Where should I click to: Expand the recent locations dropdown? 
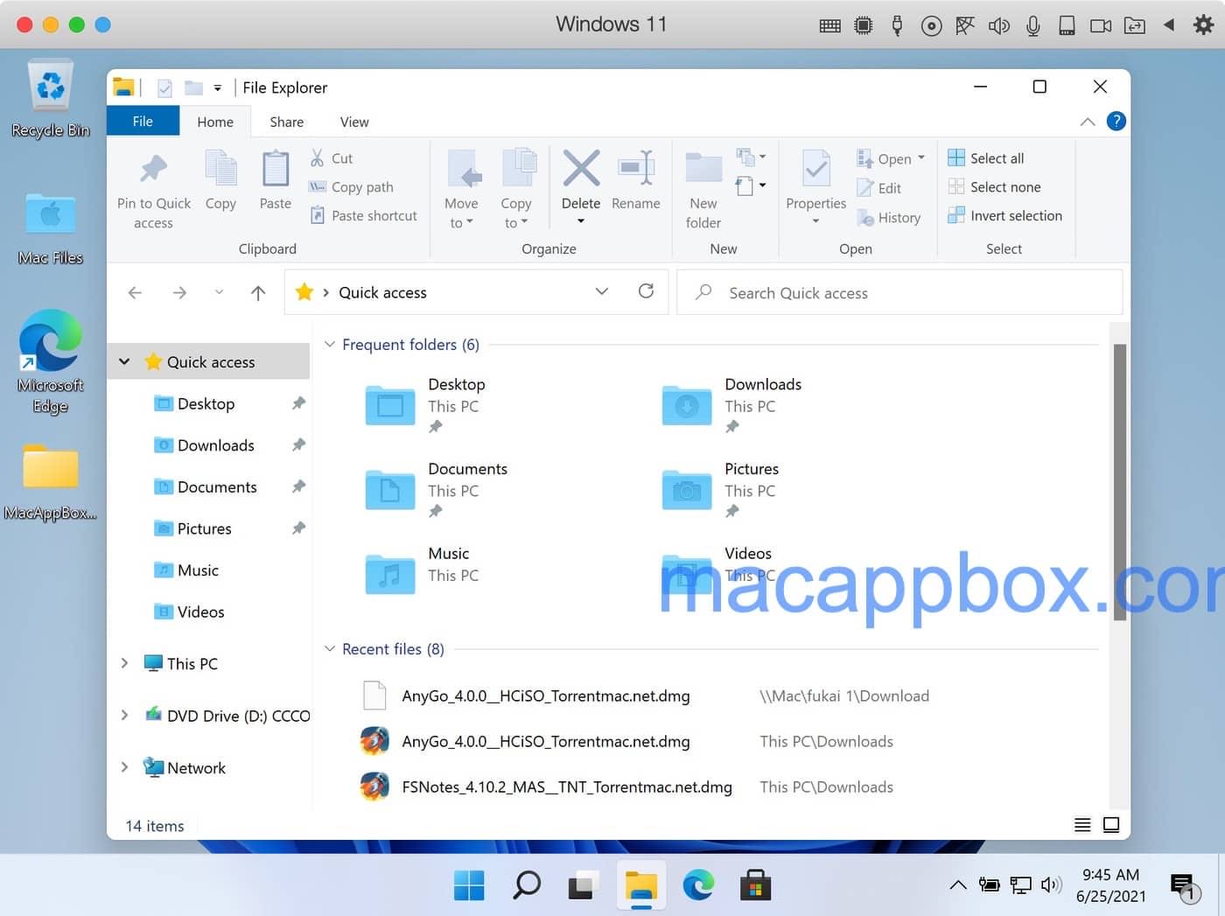[219, 292]
